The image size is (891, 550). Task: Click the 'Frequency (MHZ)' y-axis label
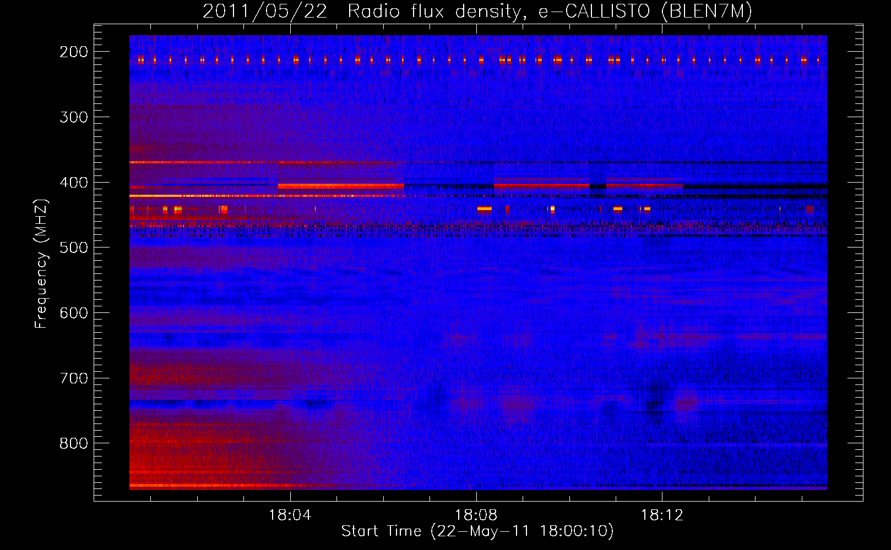tap(41, 264)
